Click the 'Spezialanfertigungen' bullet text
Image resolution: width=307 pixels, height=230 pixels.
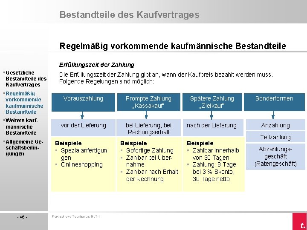tap(85, 154)
